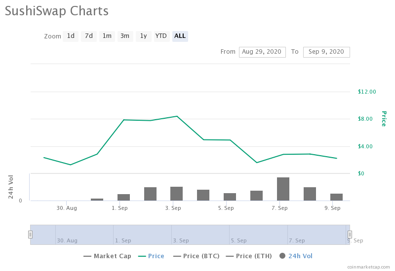Click the volume bar above 5. Sep
Screen dimensions: 395x271
(230, 197)
